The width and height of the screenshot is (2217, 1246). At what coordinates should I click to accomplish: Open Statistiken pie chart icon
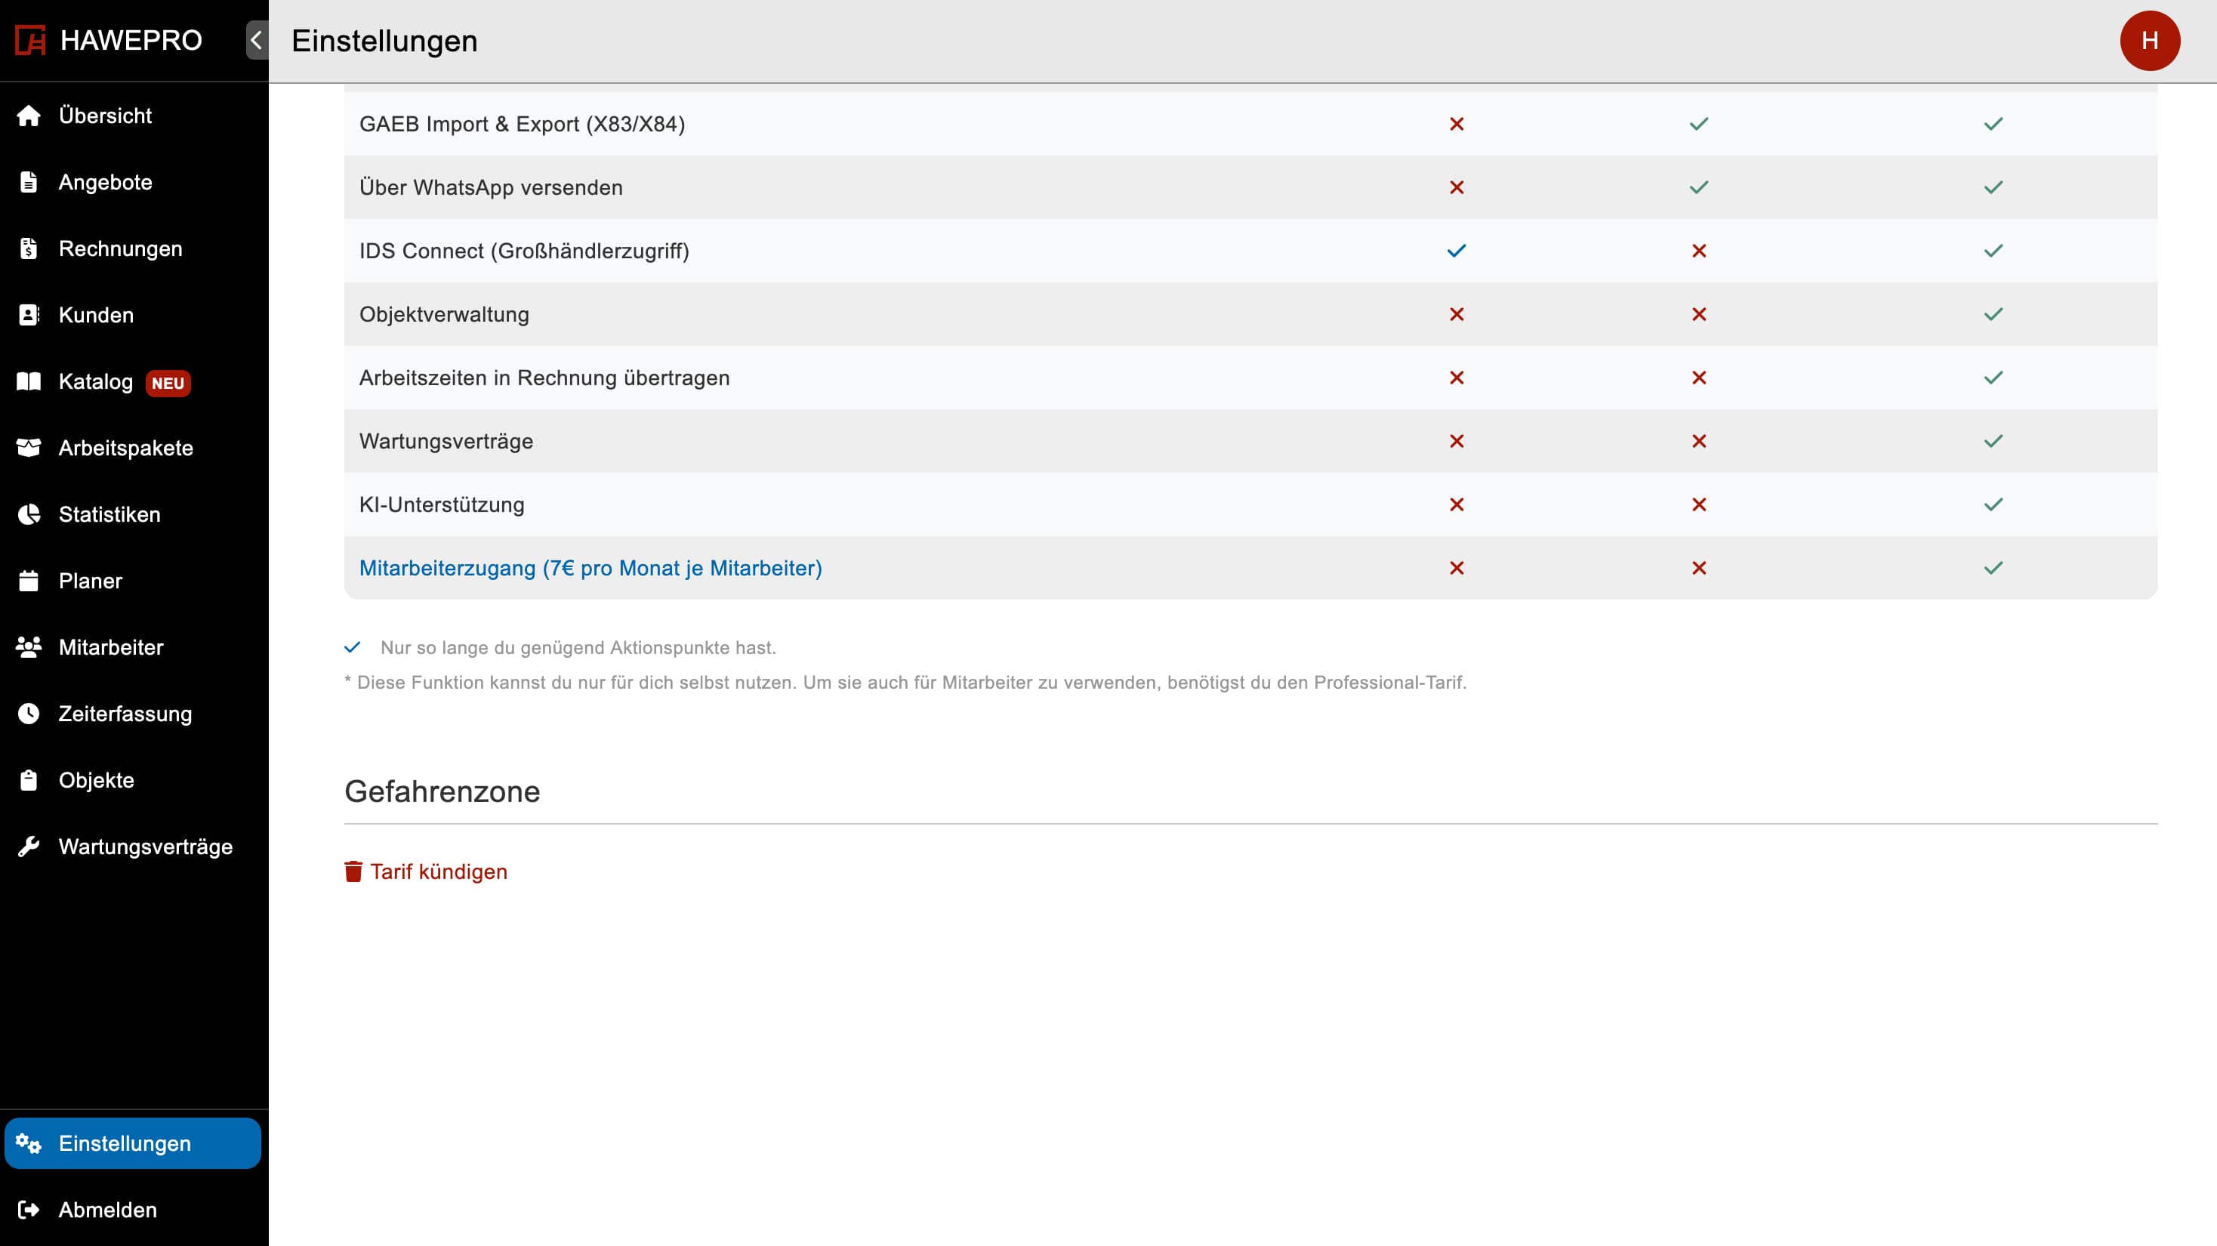click(29, 514)
